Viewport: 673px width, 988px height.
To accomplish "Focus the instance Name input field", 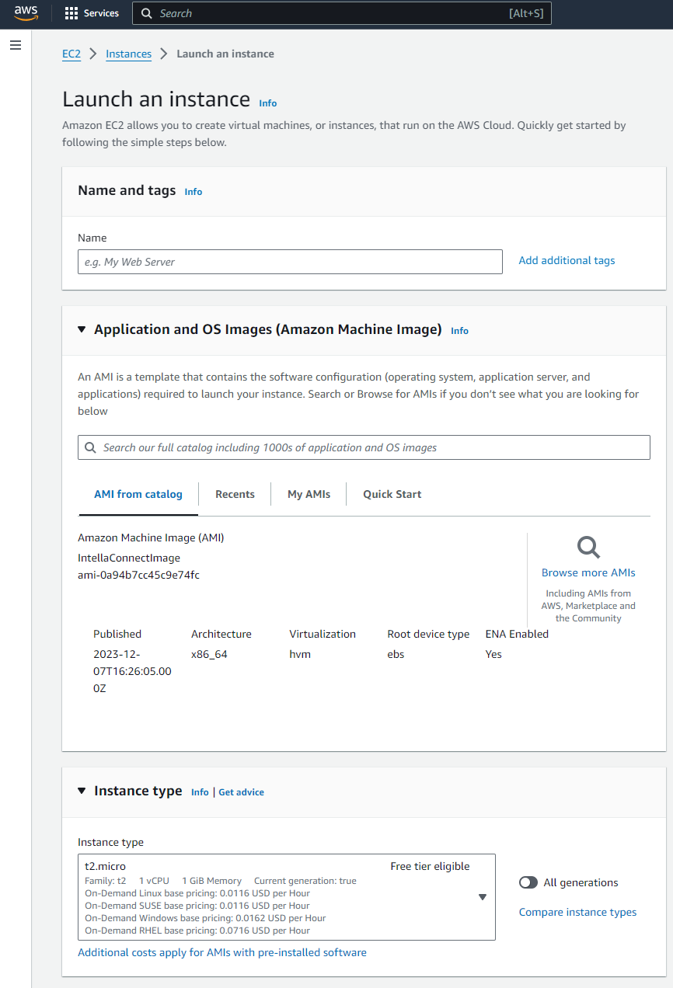I will click(x=290, y=262).
